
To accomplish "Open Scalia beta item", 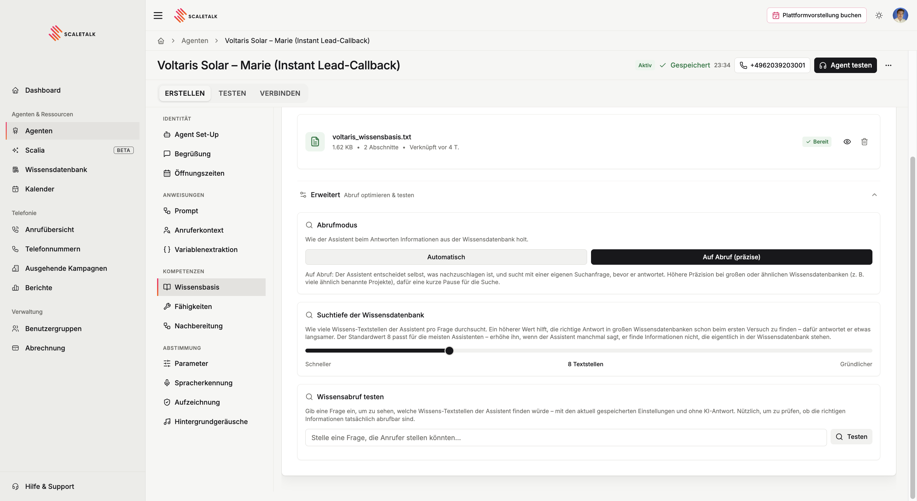I will pos(72,150).
